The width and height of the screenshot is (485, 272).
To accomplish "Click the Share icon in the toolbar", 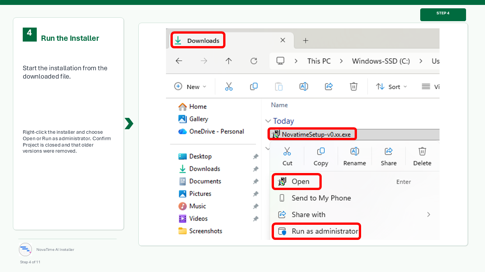I will 329,87.
